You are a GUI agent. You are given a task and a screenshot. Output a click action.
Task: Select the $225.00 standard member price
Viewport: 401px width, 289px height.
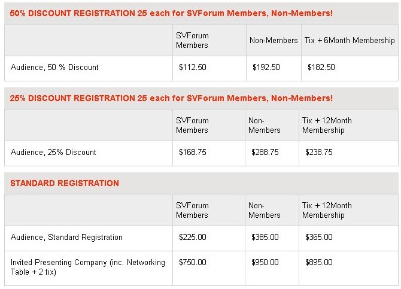(x=192, y=238)
